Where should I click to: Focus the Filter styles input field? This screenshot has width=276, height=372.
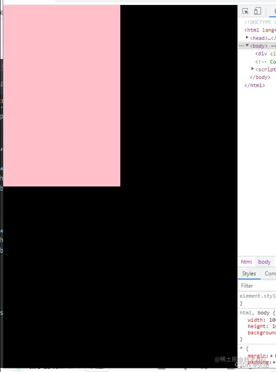[258, 286]
